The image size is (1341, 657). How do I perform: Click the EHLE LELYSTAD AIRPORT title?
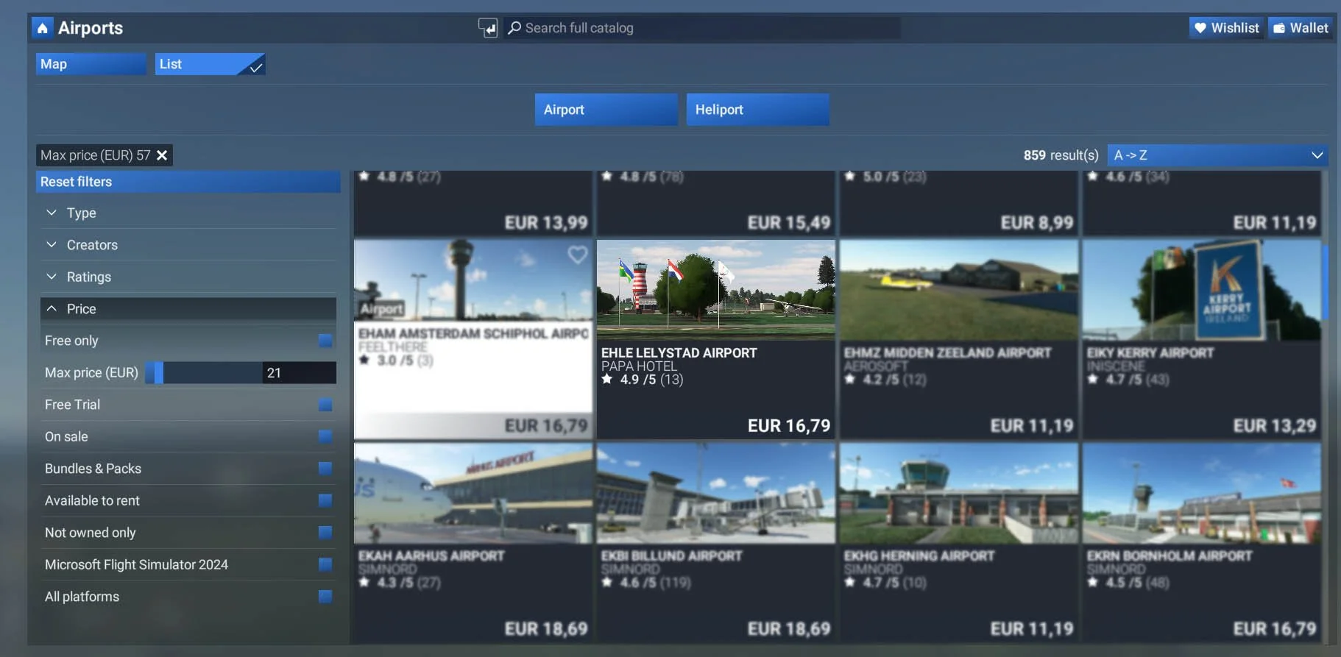coord(679,353)
